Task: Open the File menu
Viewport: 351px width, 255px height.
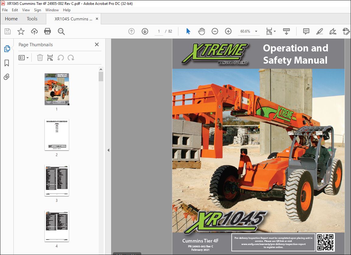Action: click(x=5, y=10)
